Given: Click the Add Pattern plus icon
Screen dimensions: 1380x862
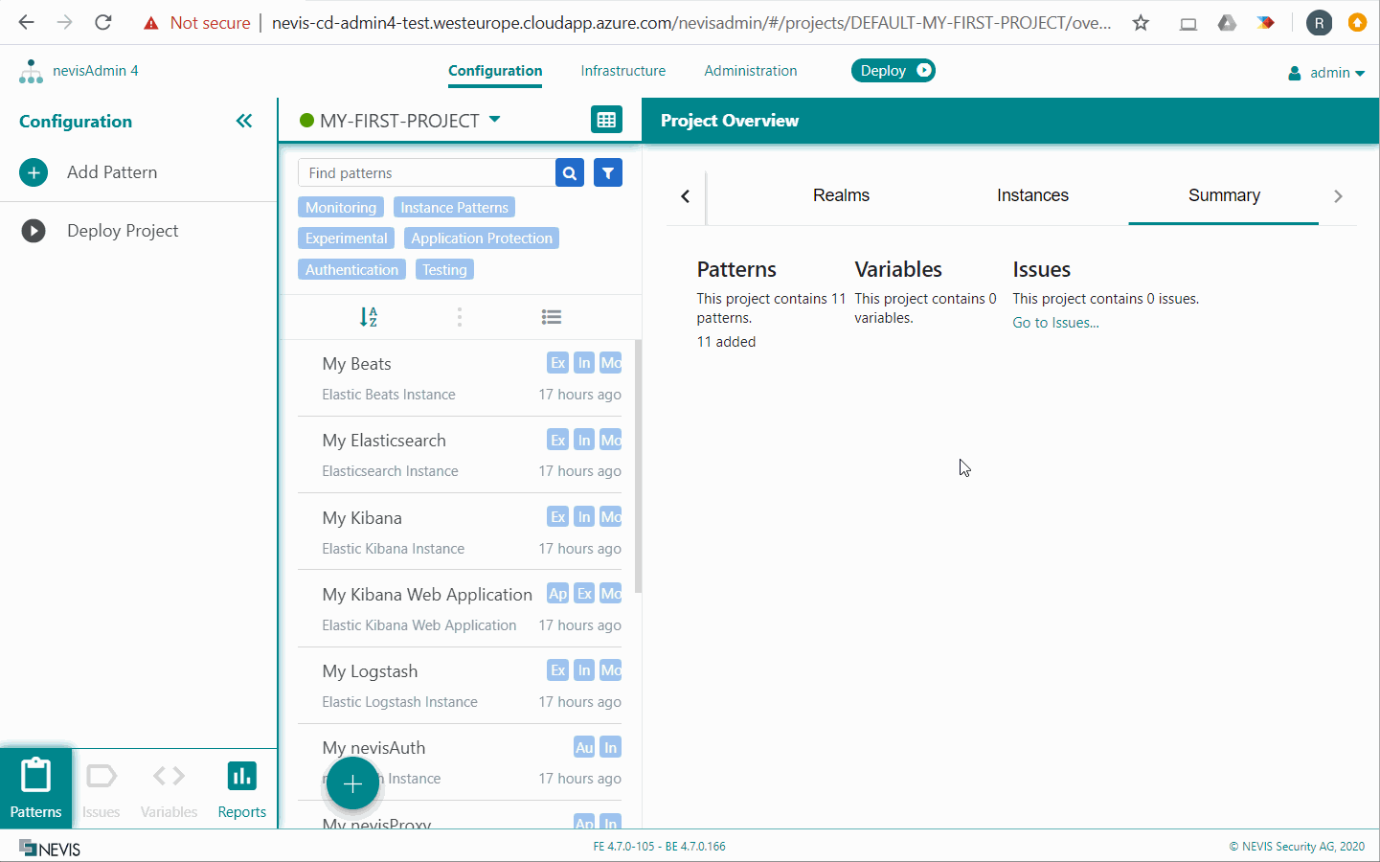Looking at the screenshot, I should coord(34,172).
